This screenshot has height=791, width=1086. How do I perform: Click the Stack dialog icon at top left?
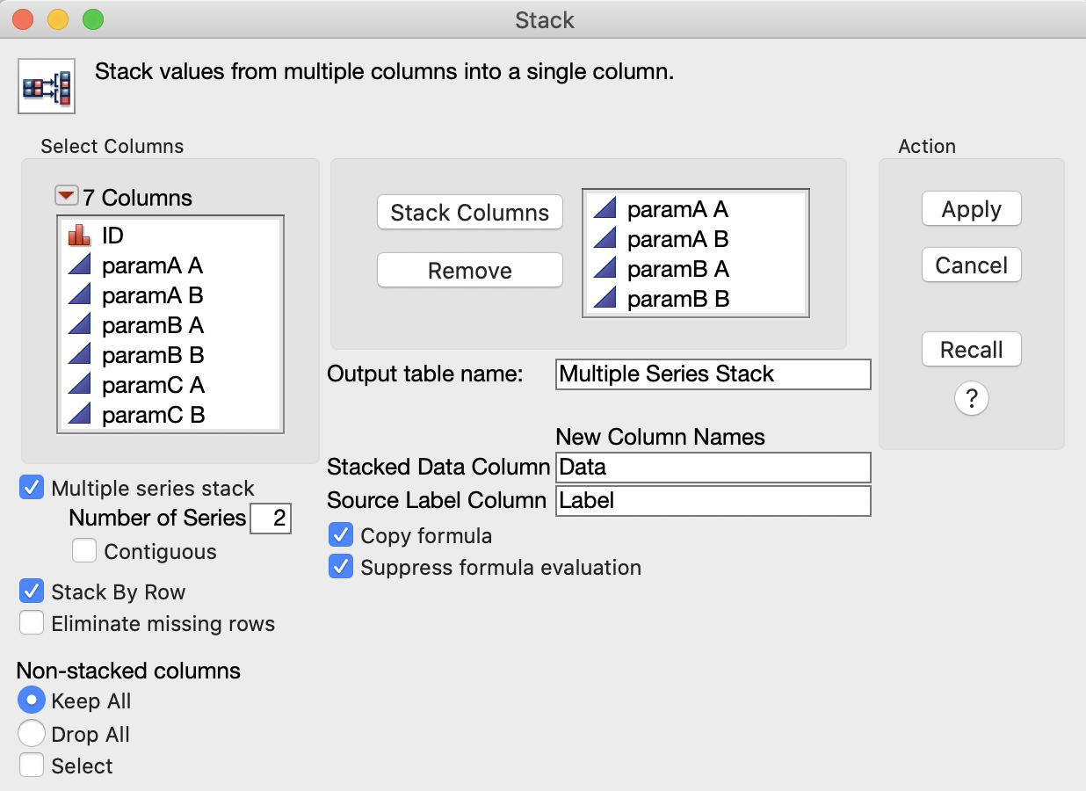coord(47,85)
